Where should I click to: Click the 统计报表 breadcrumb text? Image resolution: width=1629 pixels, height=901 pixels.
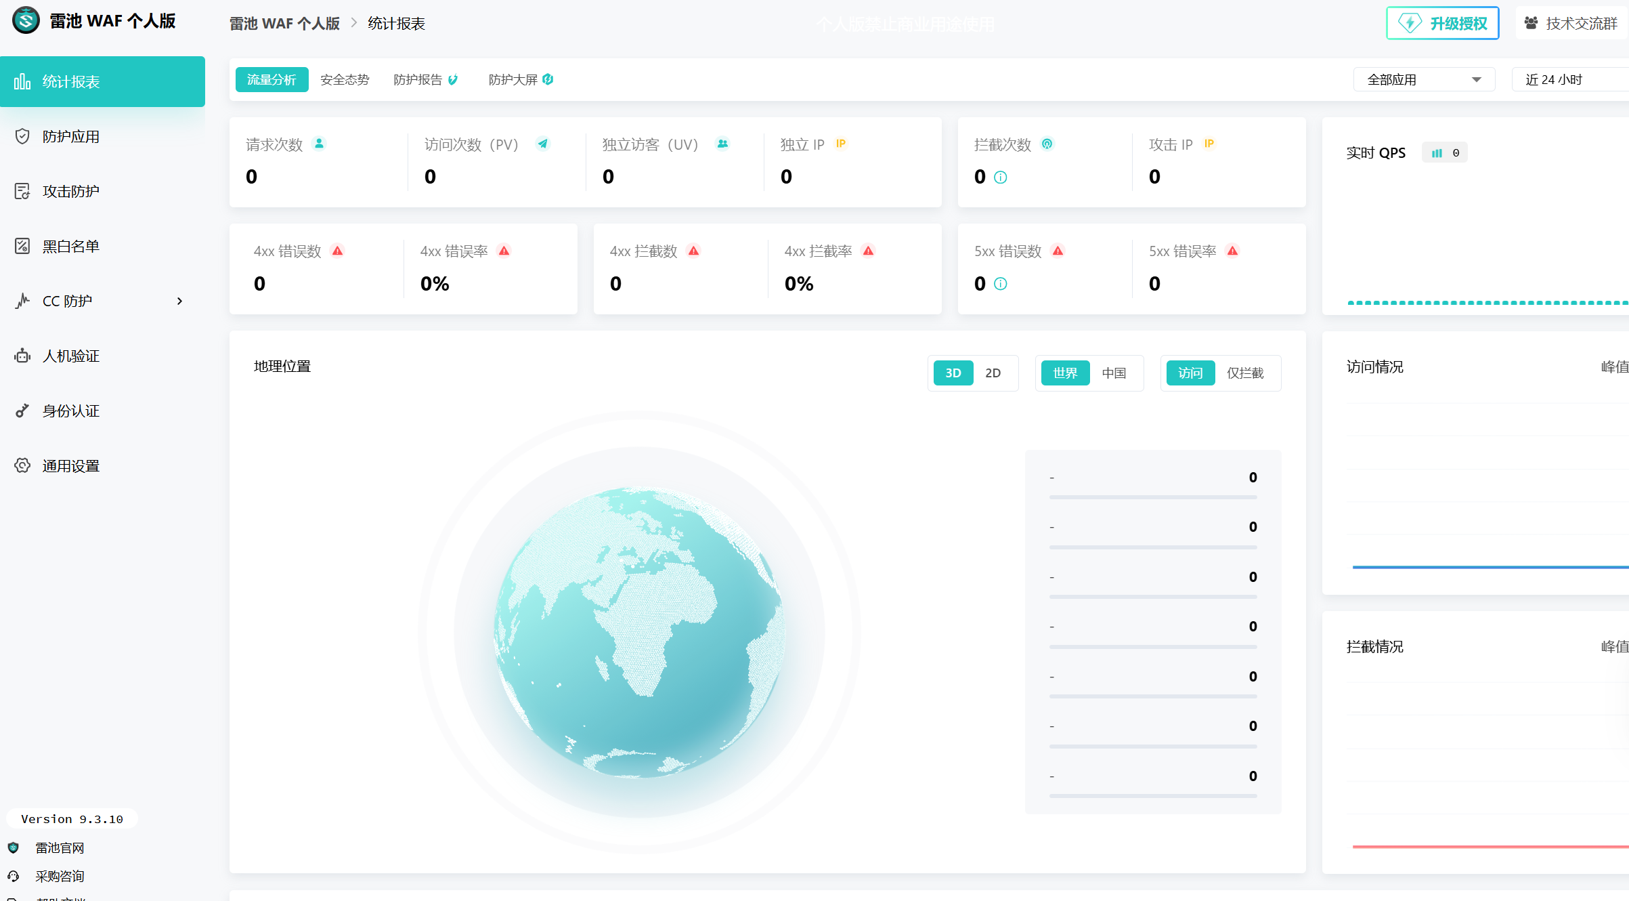(396, 24)
